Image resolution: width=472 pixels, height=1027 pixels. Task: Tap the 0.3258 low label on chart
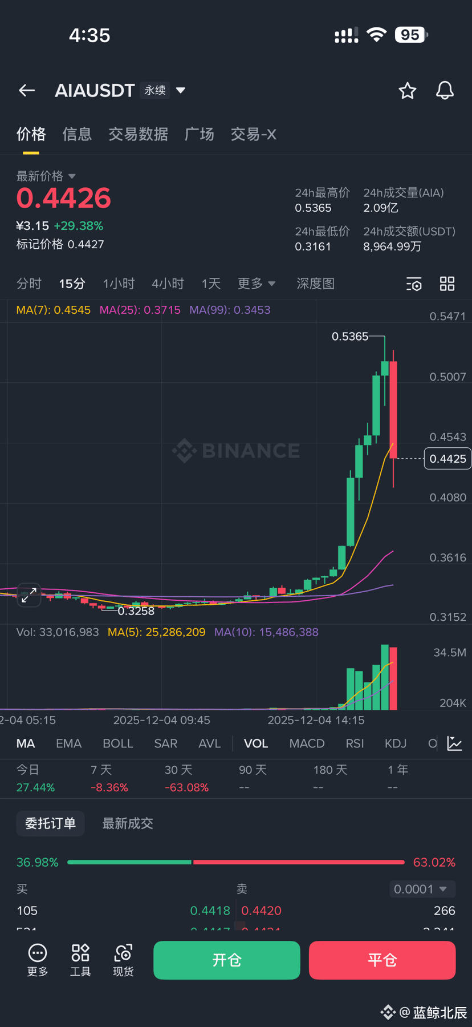pos(136,611)
